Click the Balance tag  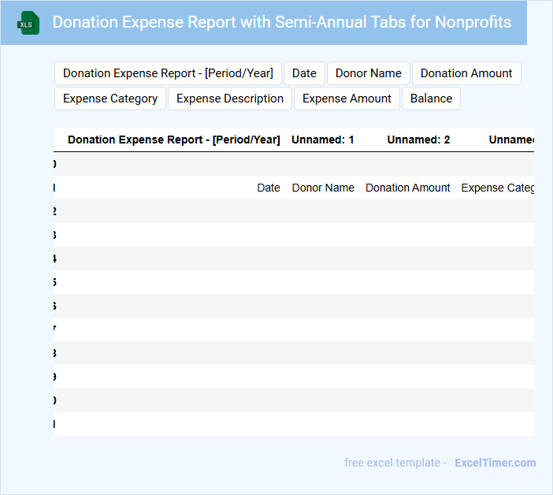[431, 99]
